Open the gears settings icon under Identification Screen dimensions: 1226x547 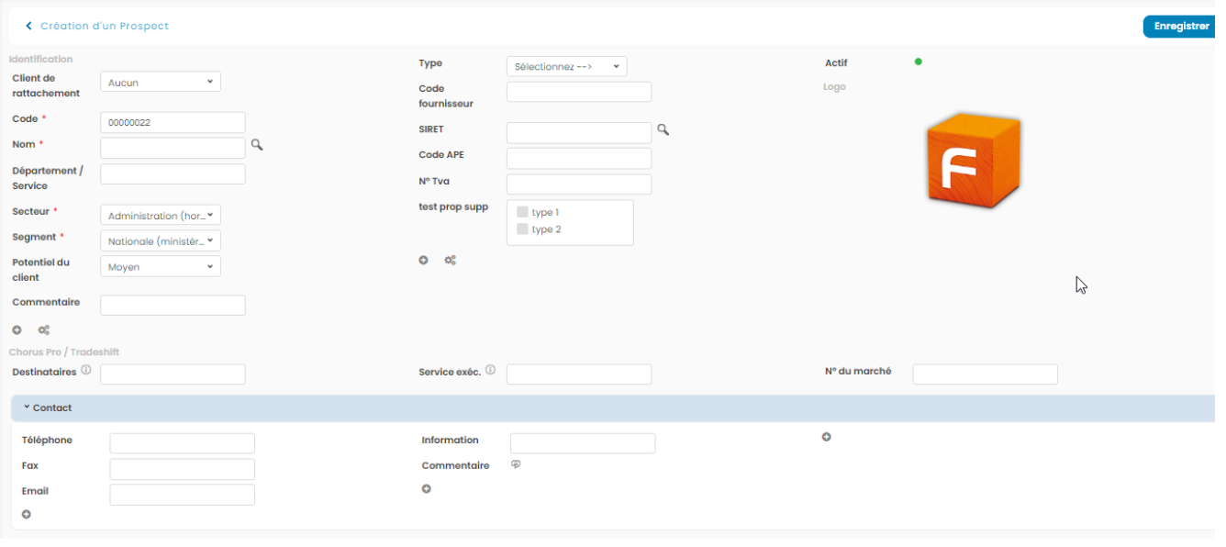point(43,329)
